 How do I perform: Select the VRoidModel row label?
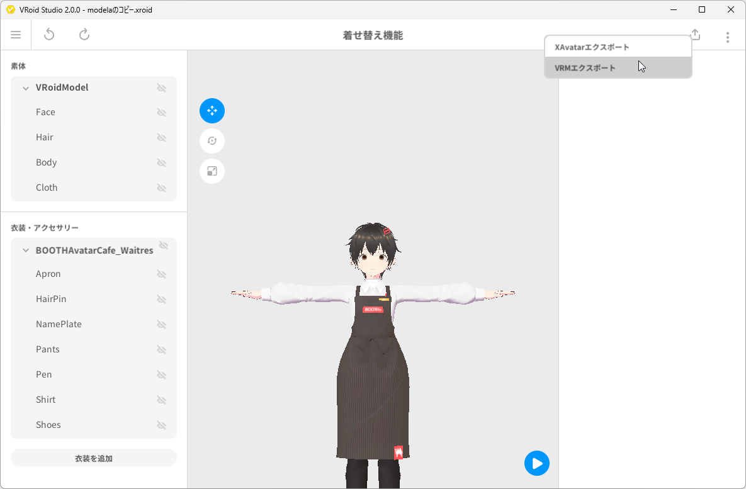point(62,87)
